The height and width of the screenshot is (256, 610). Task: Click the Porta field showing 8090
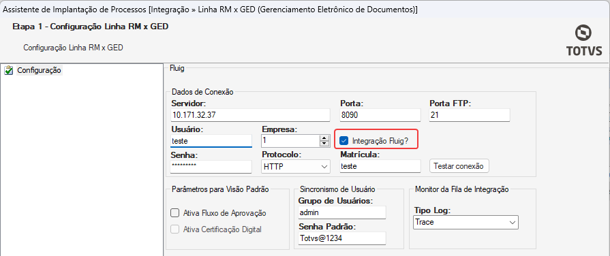tap(380, 115)
